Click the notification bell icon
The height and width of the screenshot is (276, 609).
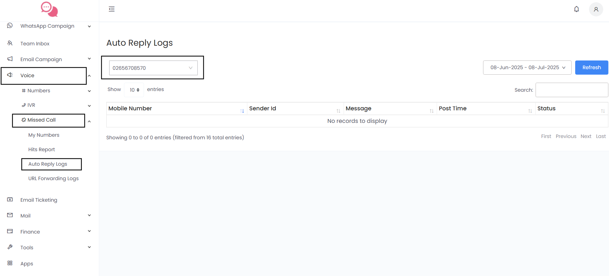point(576,9)
